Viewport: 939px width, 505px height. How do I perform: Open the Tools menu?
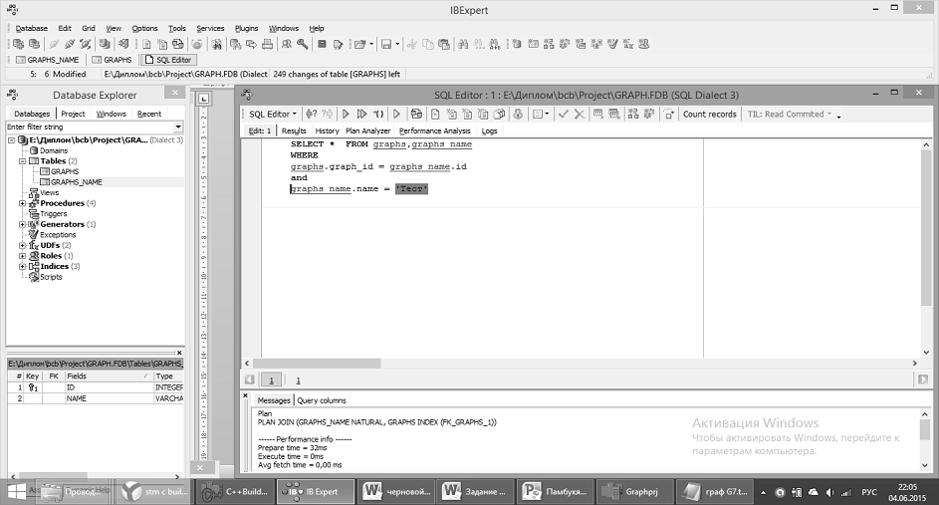point(176,28)
